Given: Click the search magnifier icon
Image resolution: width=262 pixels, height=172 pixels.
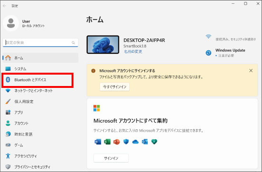Looking at the screenshot, I should 73,43.
